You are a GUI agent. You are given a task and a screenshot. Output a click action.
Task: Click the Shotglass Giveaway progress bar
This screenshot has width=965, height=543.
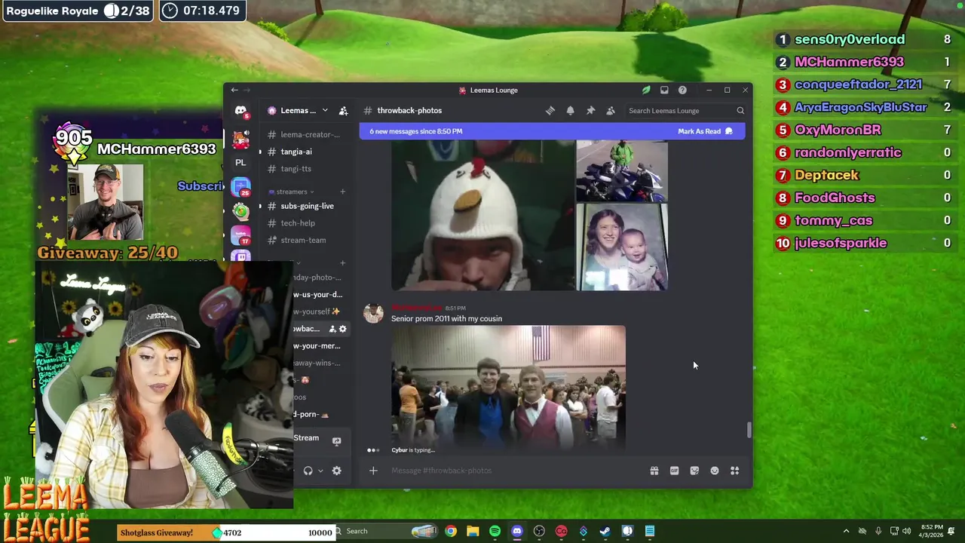[x=227, y=532]
